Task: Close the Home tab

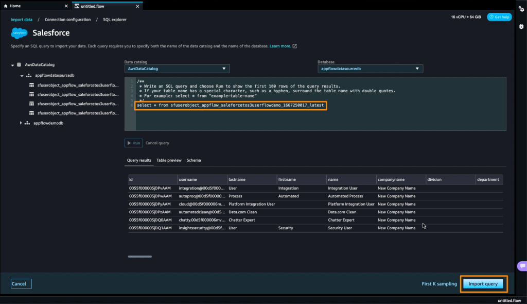Action: click(66, 6)
